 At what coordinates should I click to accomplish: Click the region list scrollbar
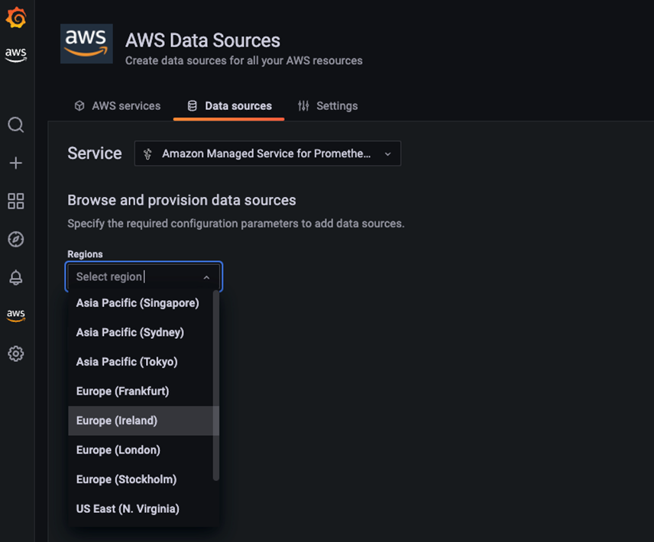point(216,386)
